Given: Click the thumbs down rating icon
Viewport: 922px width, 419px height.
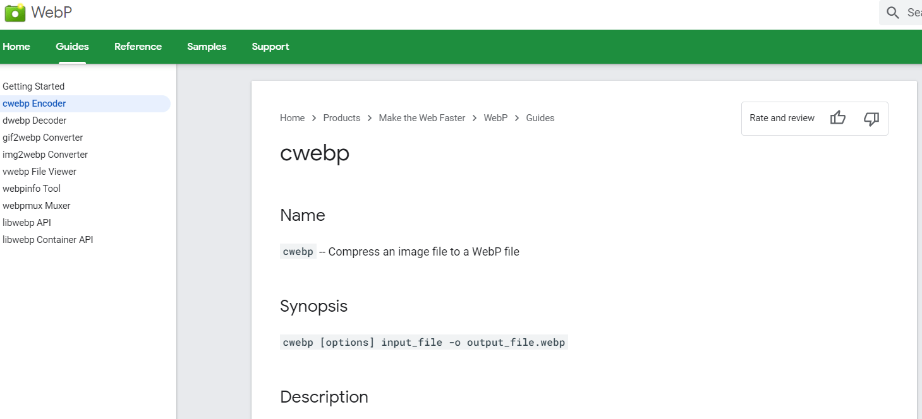Looking at the screenshot, I should tap(871, 118).
